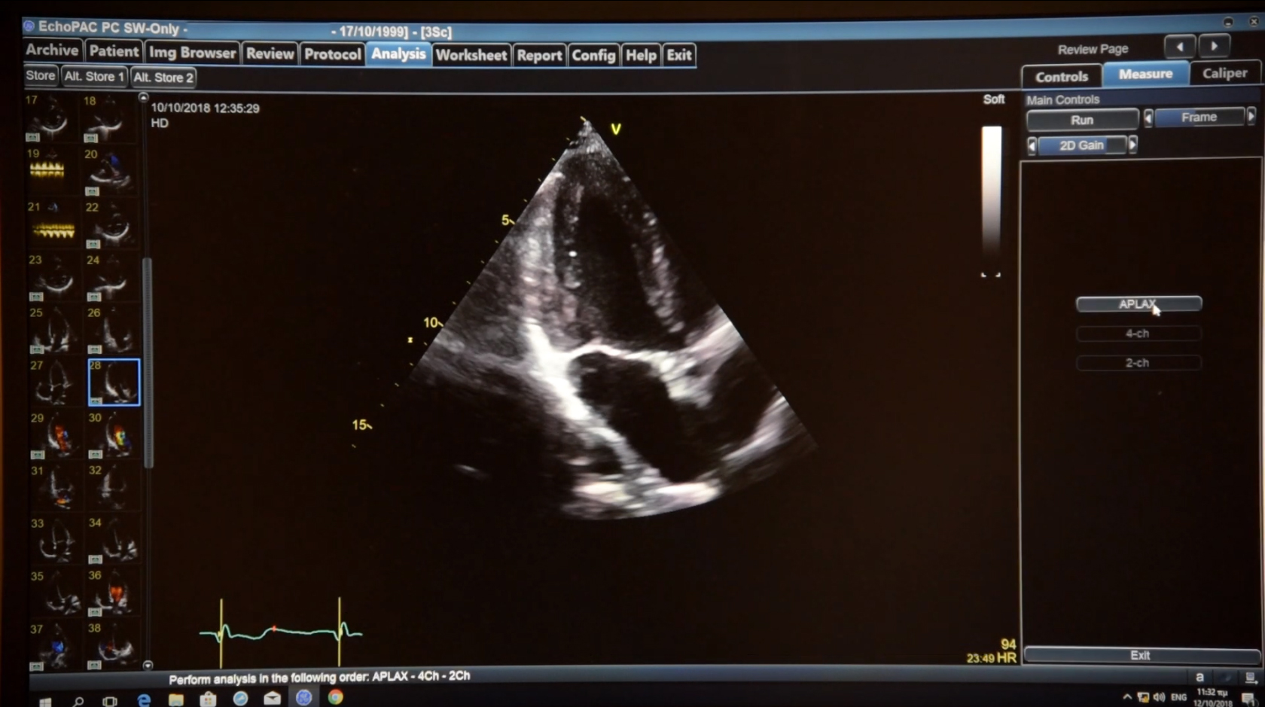Image resolution: width=1265 pixels, height=707 pixels.
Task: Decrease 2D Gain using its left arrow
Action: point(1032,145)
